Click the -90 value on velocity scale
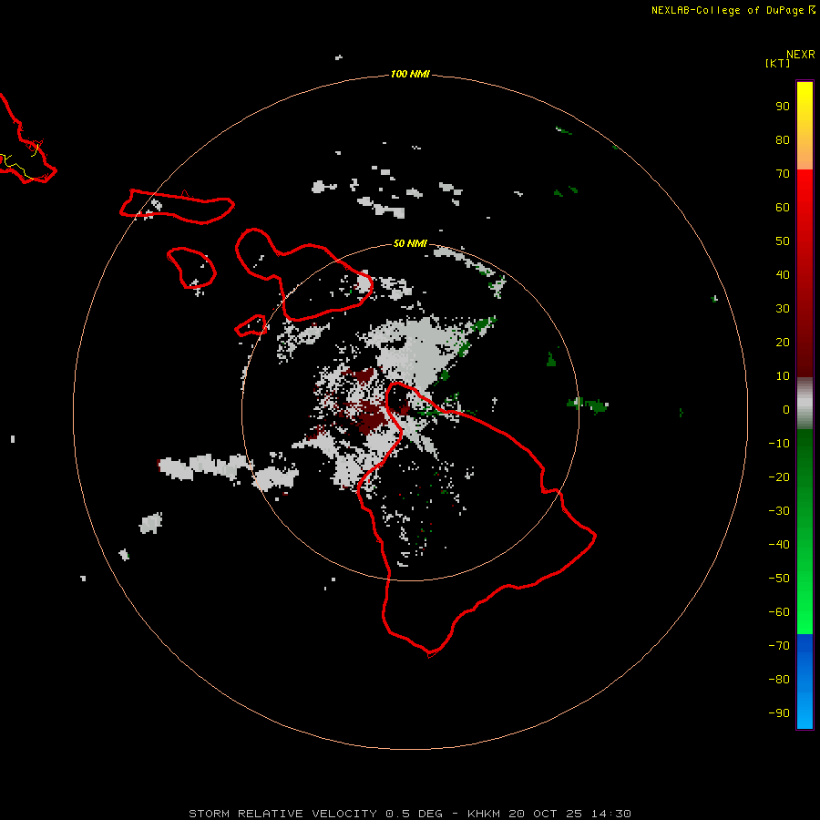Viewport: 820px width, 820px height. coord(779,713)
